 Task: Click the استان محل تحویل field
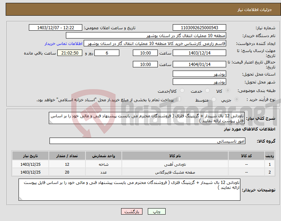[199, 74]
